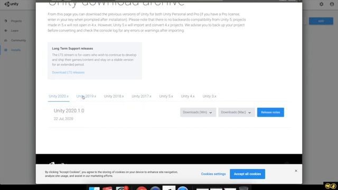Select the Unity 2020.1.0 version title
The height and width of the screenshot is (190, 338).
[69, 111]
